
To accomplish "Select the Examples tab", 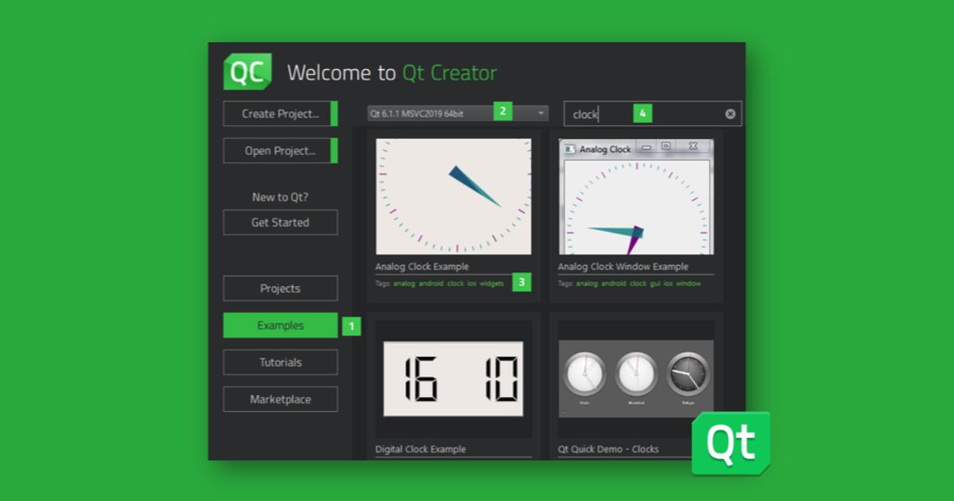I will [x=281, y=325].
